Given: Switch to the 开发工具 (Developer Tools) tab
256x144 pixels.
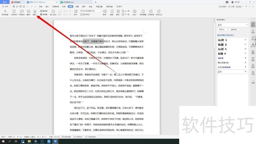Looking at the screenshot, I should point(99,6).
